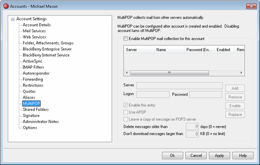Toggle Leave a copy of message checkbox
The width and height of the screenshot is (260, 165).
(x=126, y=119)
